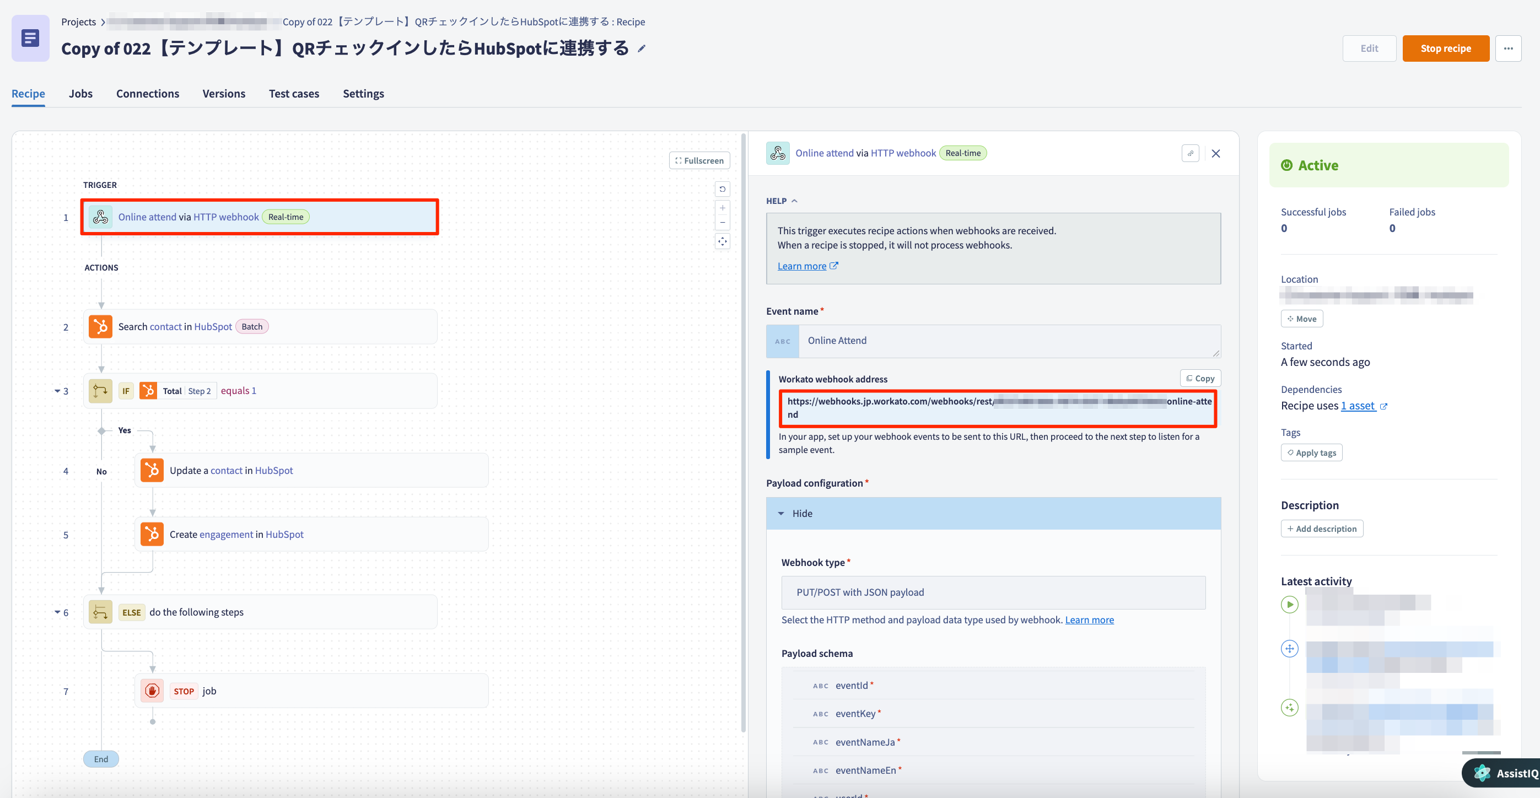Open the Versions tab
Viewport: 1540px width, 798px height.
pos(224,94)
